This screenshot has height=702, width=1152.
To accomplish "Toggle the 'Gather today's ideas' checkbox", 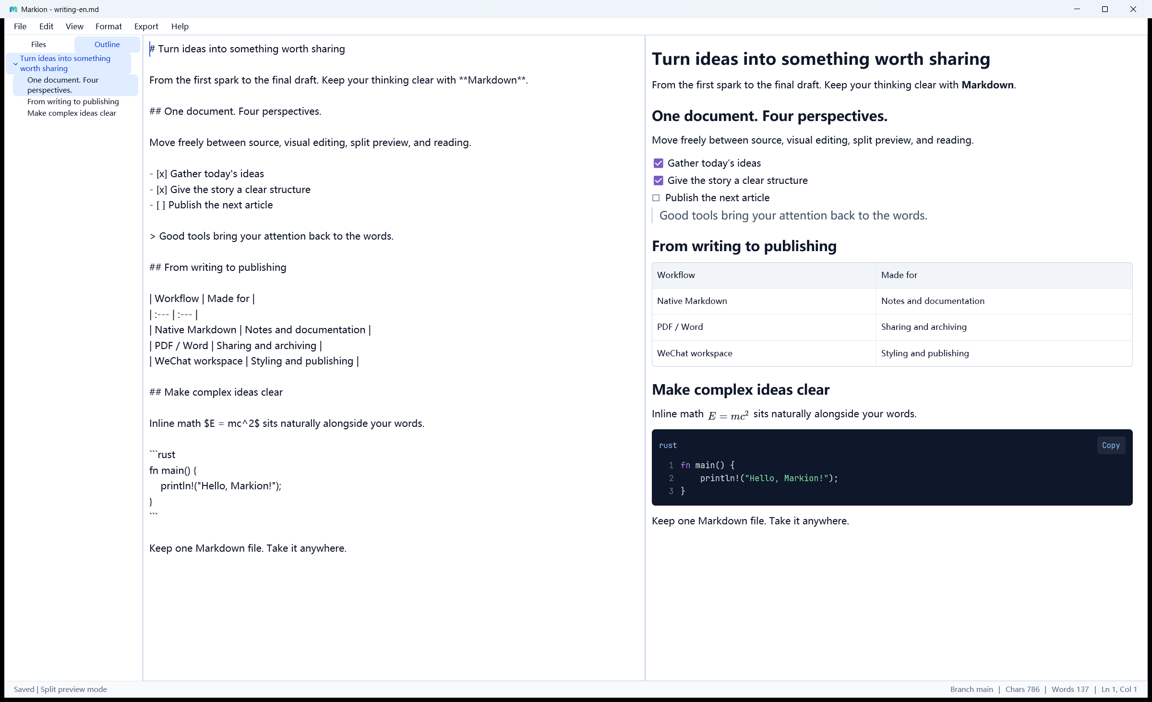I will 658,163.
